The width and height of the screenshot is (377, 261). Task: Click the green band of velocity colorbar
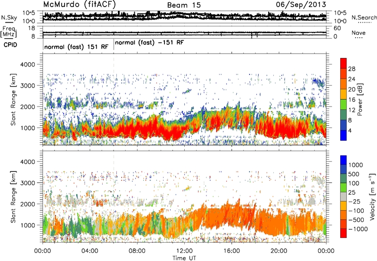point(344,188)
